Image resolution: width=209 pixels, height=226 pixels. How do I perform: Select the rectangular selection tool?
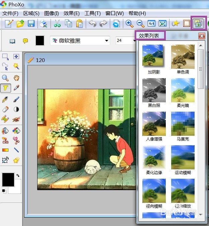5,57
